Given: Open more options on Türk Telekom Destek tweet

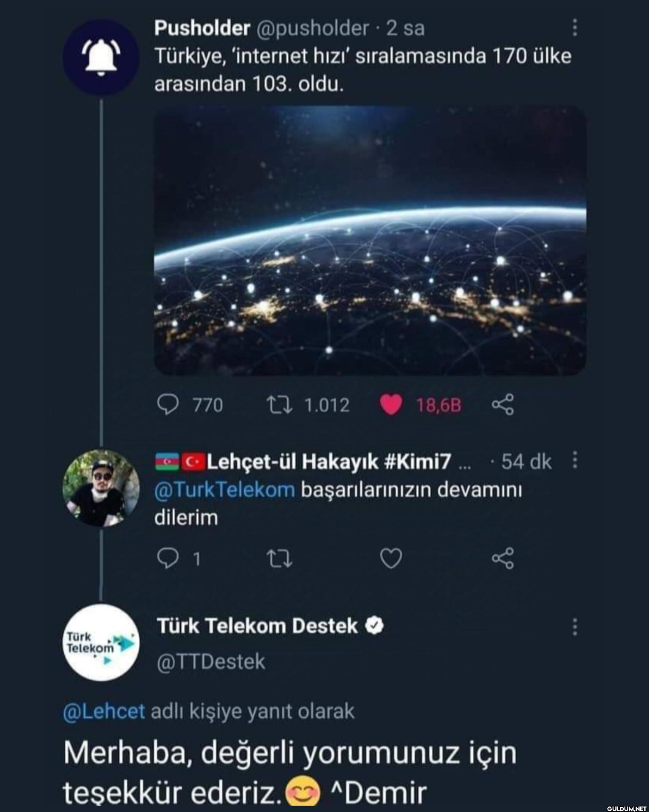Looking at the screenshot, I should (x=575, y=627).
